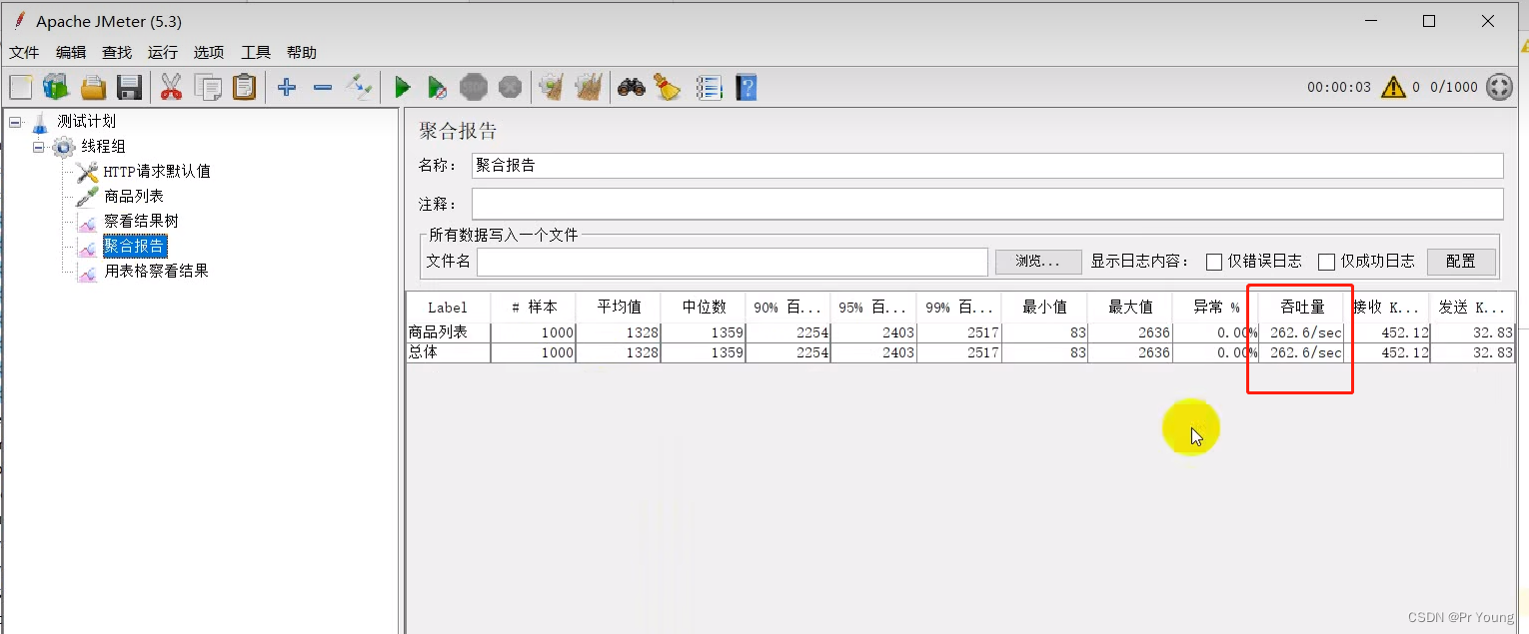
Task: Start the test with green play icon
Action: (402, 88)
